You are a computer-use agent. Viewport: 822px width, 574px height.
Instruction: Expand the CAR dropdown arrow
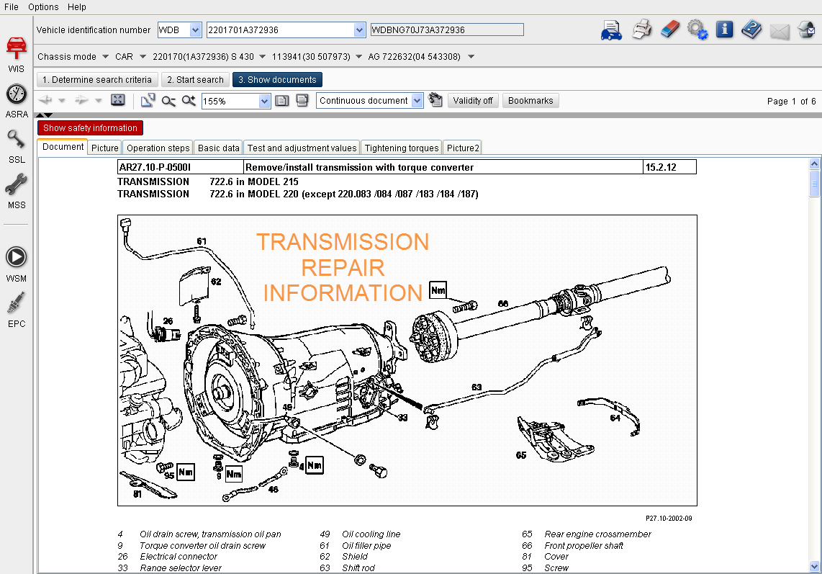(143, 56)
